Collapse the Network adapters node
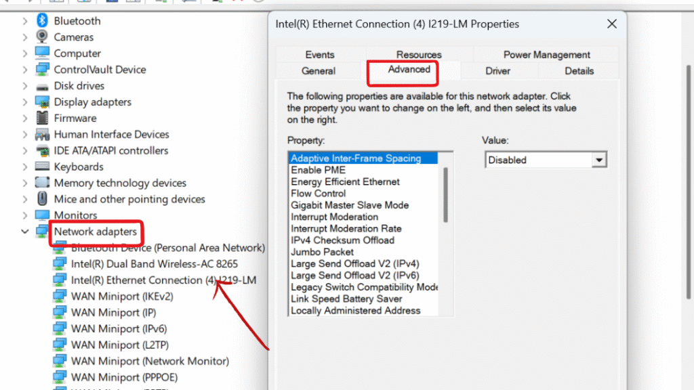 coord(25,232)
